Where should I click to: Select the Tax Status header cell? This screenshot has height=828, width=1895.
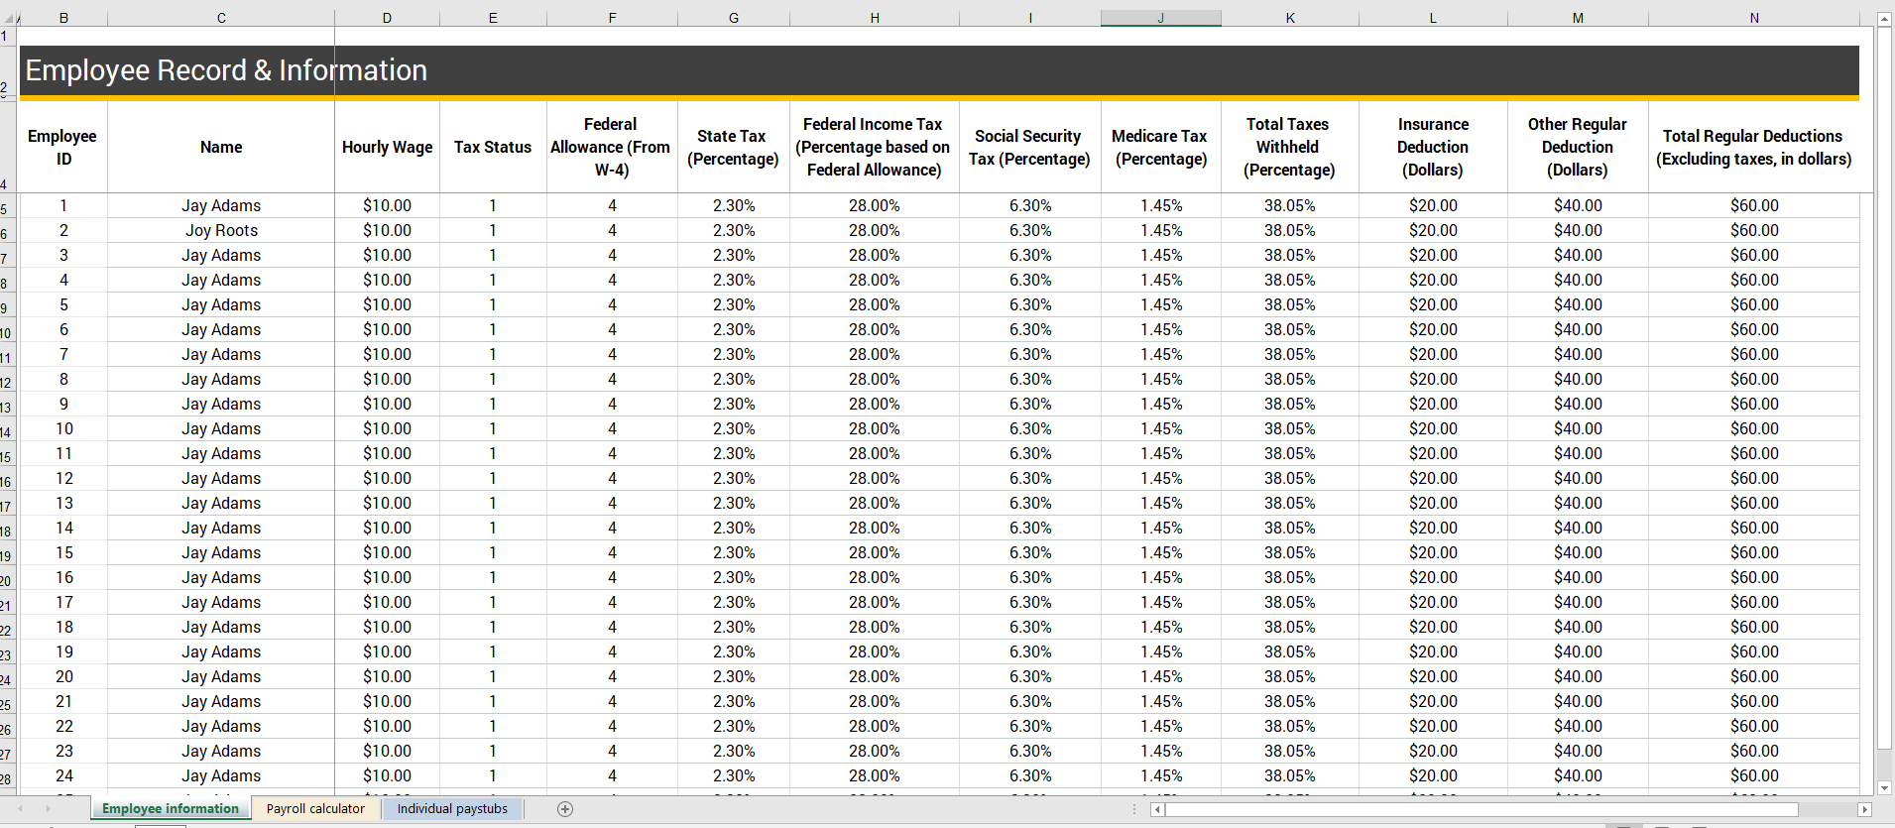[x=493, y=148]
